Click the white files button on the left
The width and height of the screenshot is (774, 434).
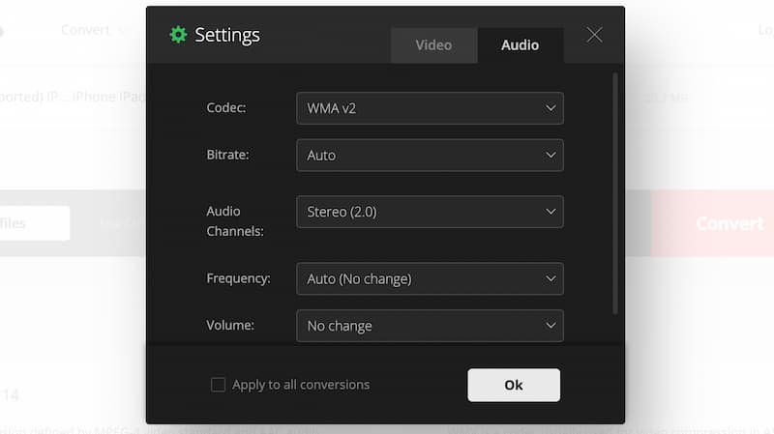[x=29, y=223]
